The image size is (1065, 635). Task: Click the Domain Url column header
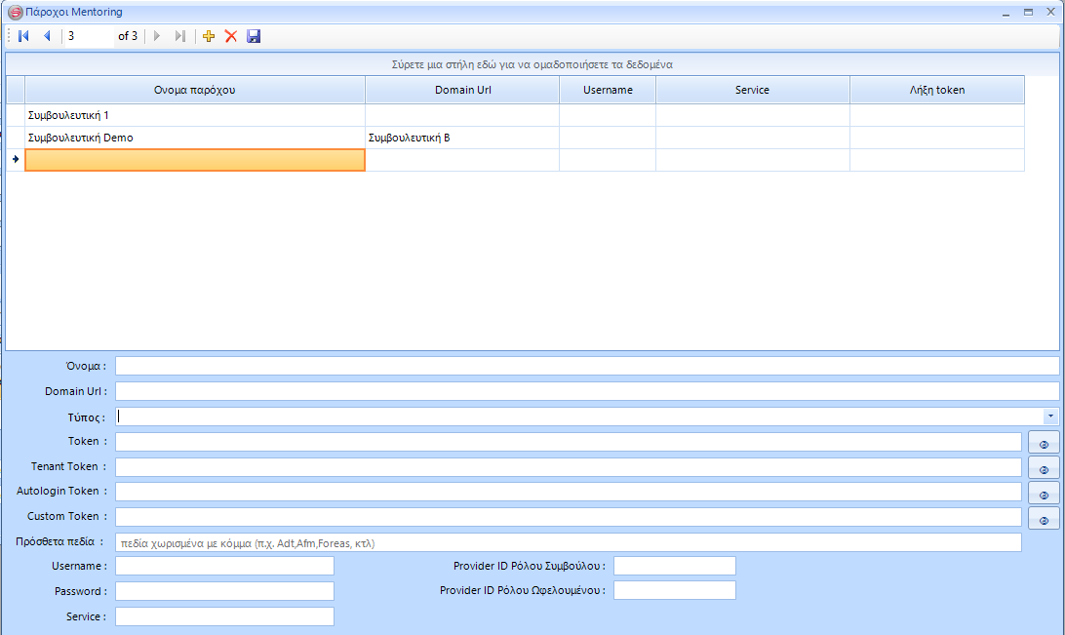pyautogui.click(x=461, y=90)
